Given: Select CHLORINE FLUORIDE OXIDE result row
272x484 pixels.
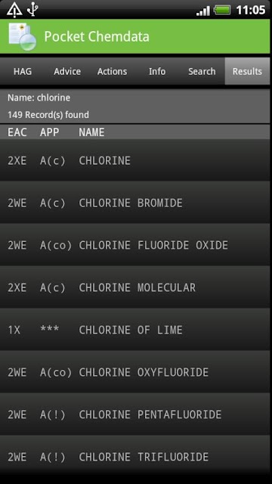Looking at the screenshot, I should (134, 245).
